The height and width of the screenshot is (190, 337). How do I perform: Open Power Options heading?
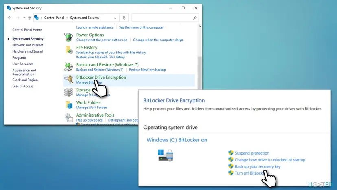coord(90,35)
